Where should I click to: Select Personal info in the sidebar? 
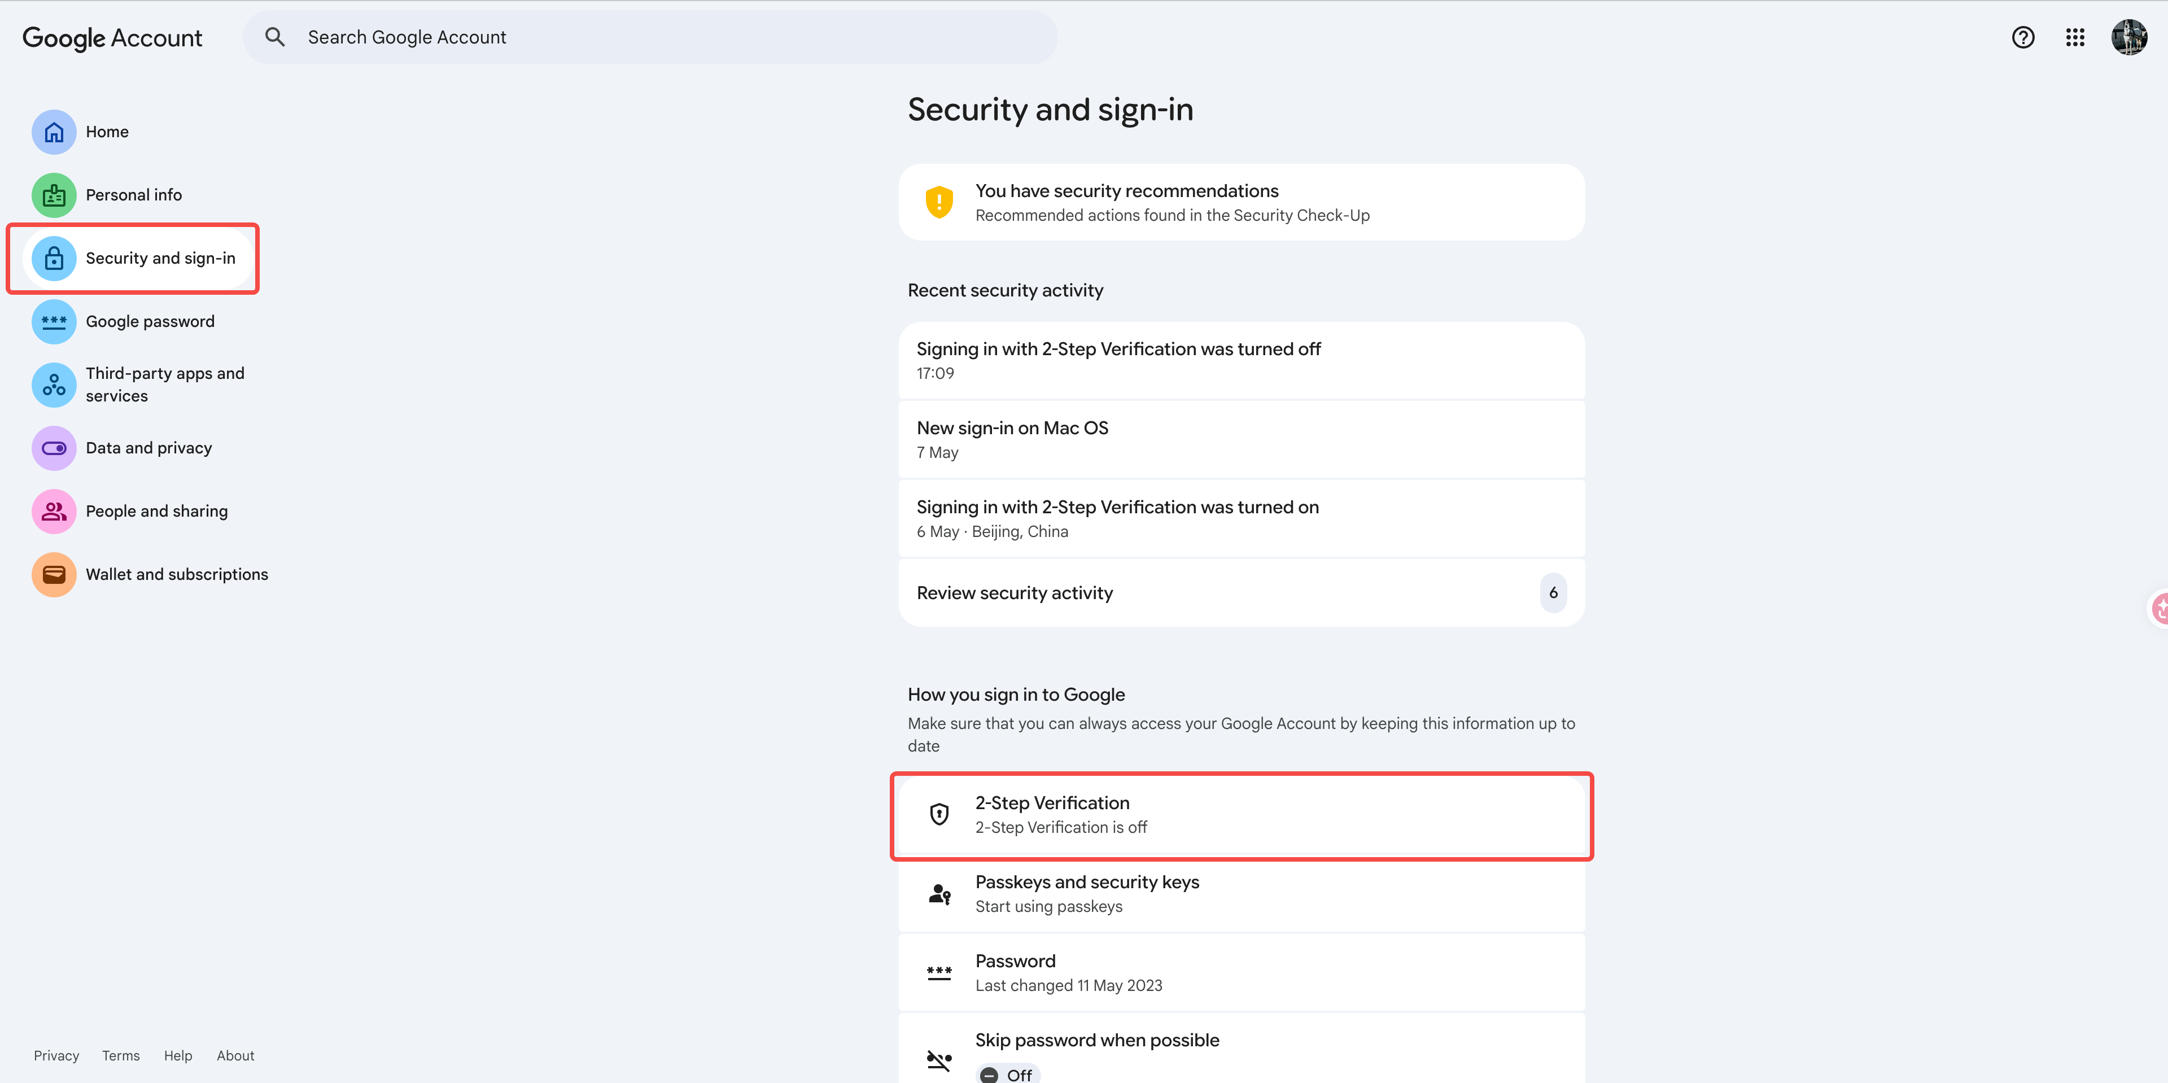(x=135, y=195)
